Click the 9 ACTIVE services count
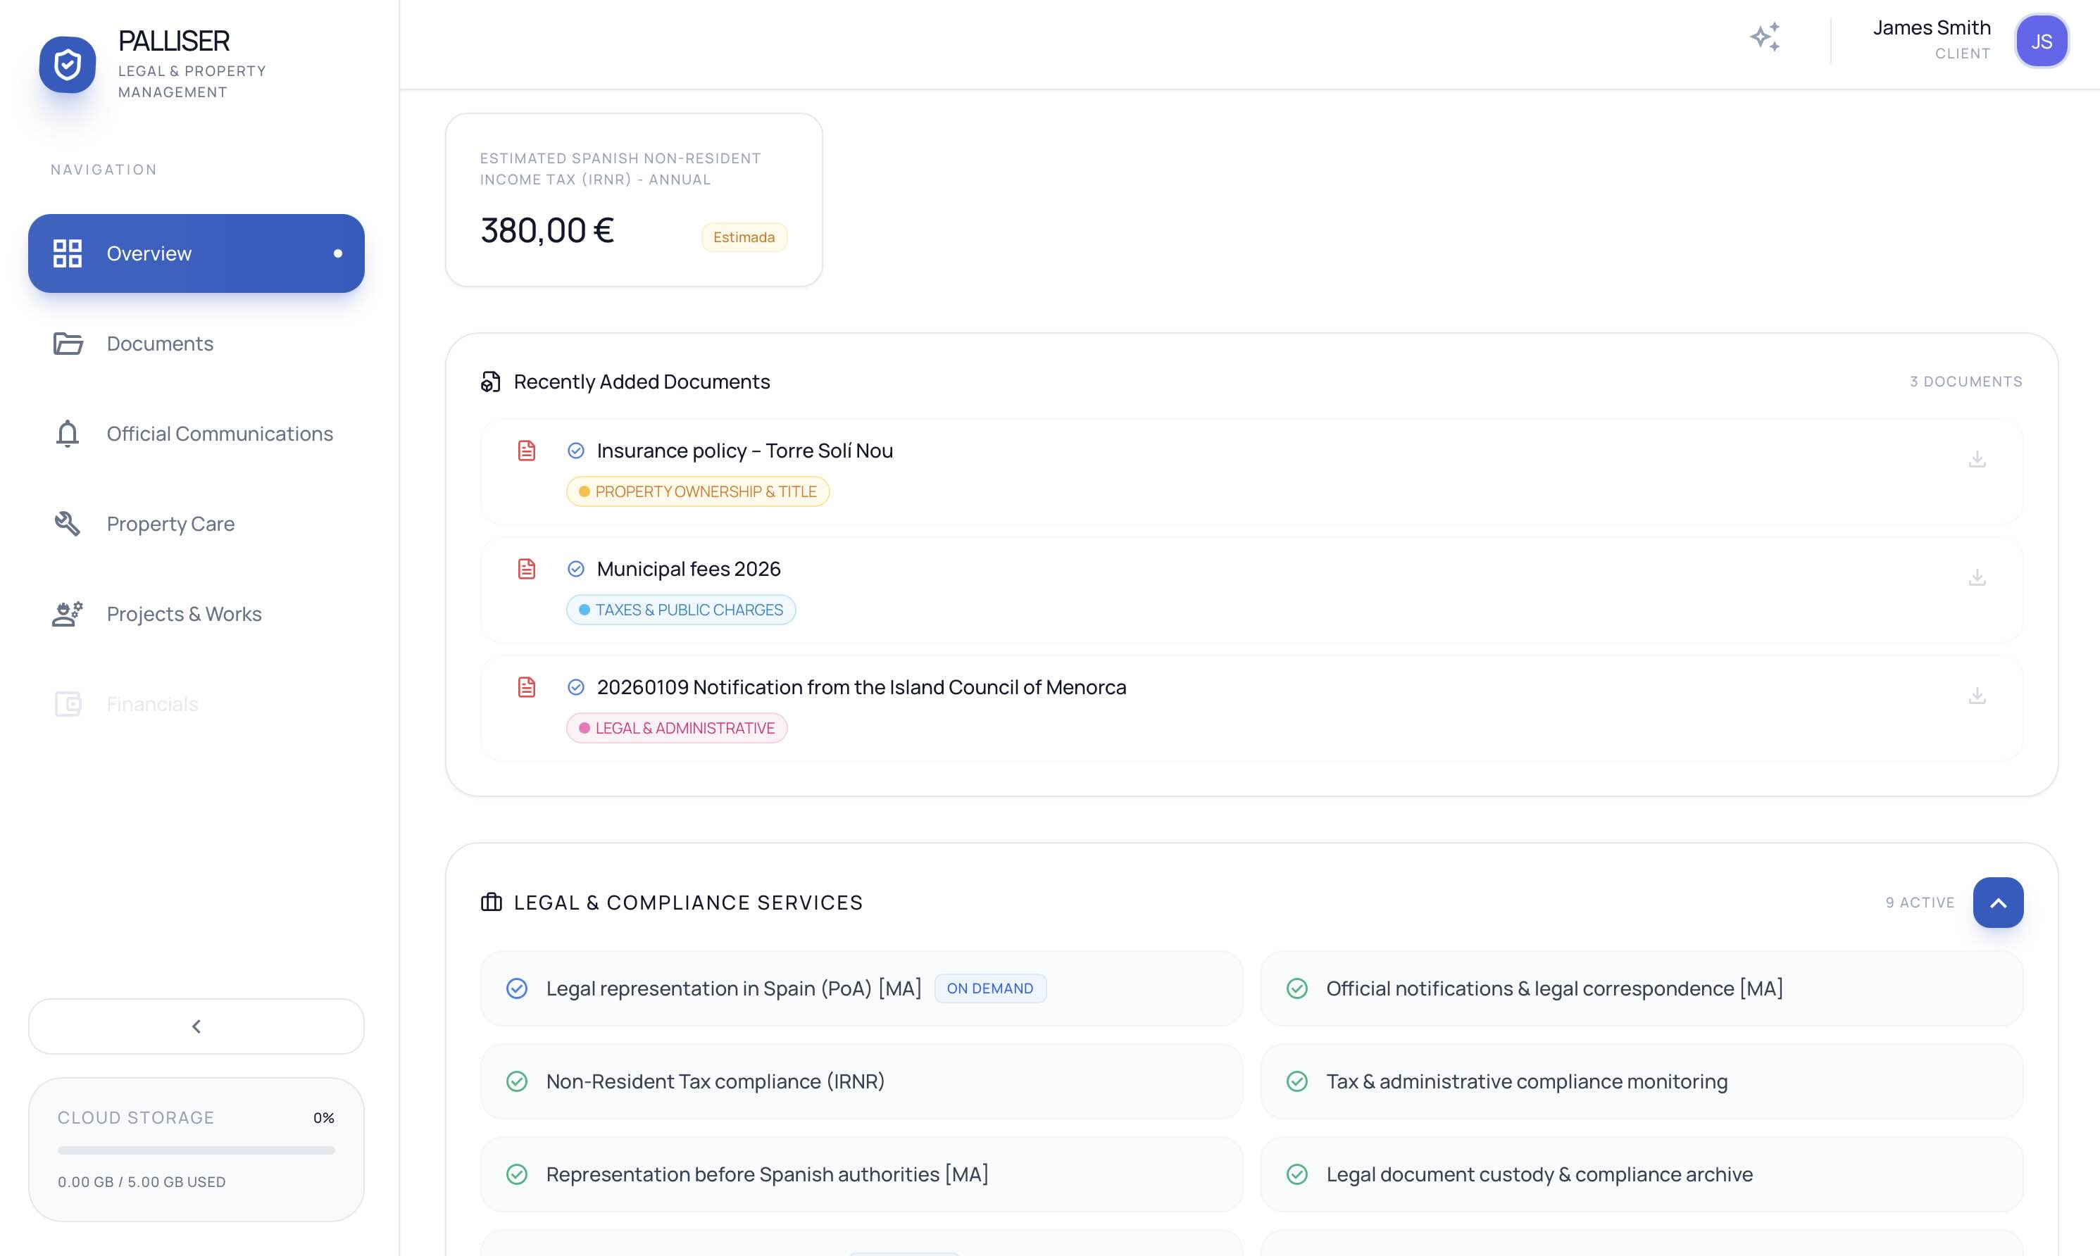Image resolution: width=2100 pixels, height=1256 pixels. [x=1920, y=903]
